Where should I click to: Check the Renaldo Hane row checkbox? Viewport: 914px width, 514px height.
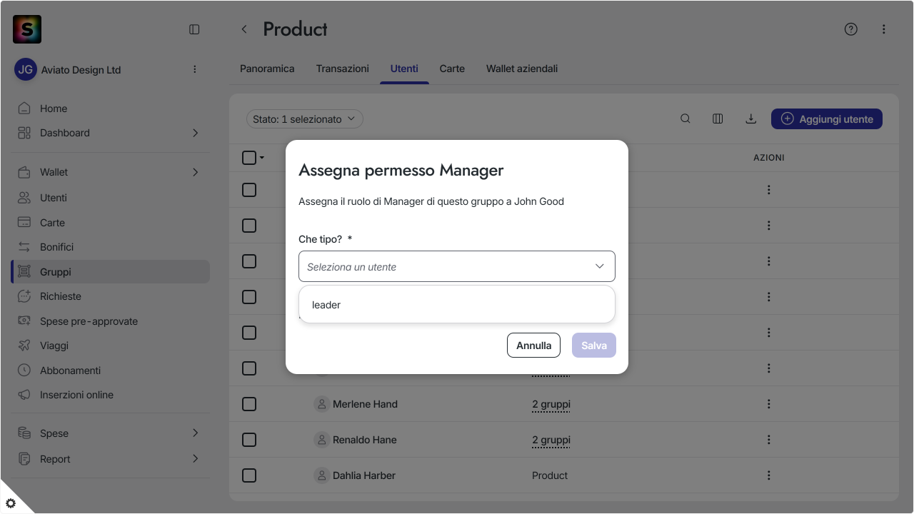[249, 440]
